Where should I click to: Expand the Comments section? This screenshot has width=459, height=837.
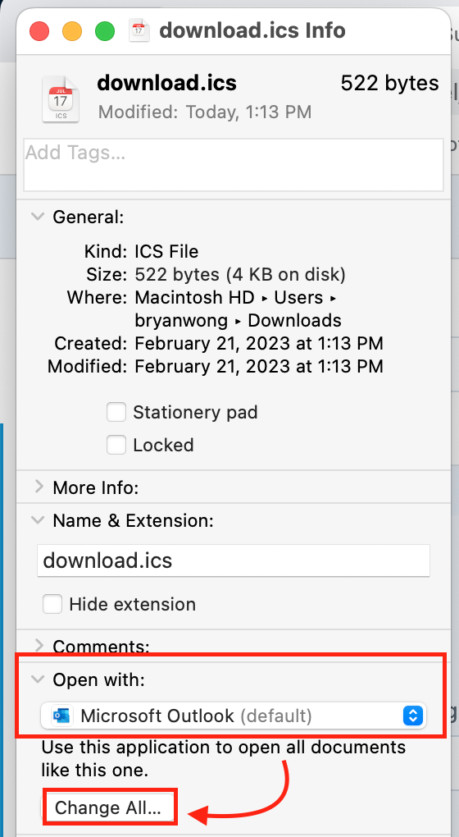39,646
